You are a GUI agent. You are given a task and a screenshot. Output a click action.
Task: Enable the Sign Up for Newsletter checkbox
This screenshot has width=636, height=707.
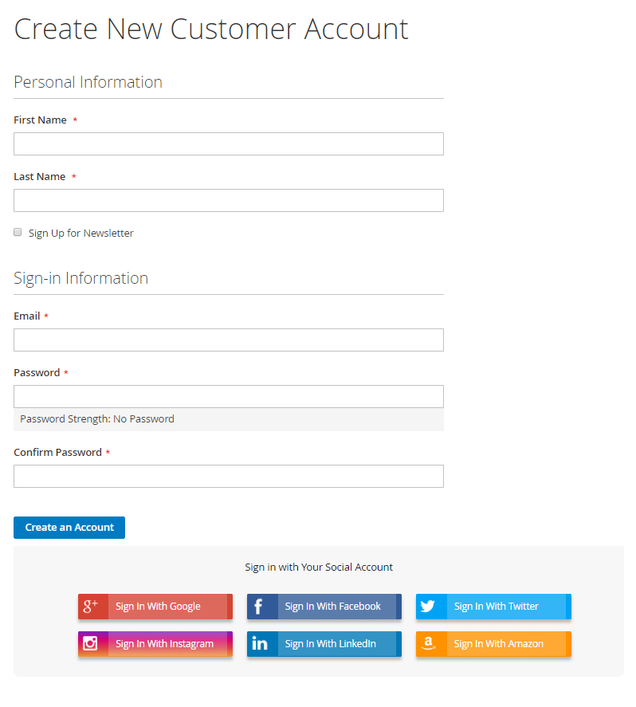(x=18, y=232)
